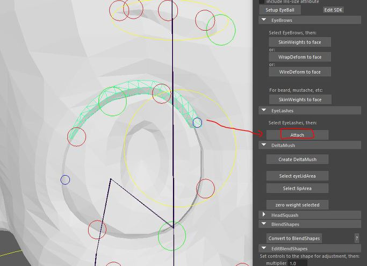This screenshot has width=367, height=266.
Task: Click the 'Select EyeBrows, then:' label
Action: (292, 33)
